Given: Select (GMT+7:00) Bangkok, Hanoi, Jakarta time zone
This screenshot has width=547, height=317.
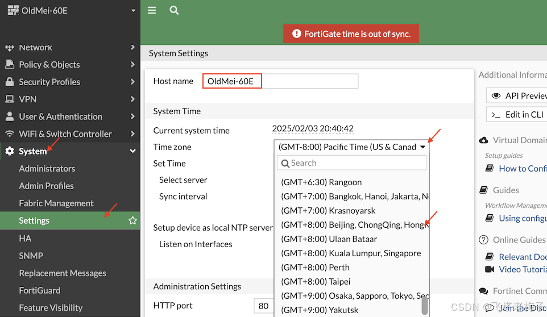Looking at the screenshot, I should click(x=351, y=197).
